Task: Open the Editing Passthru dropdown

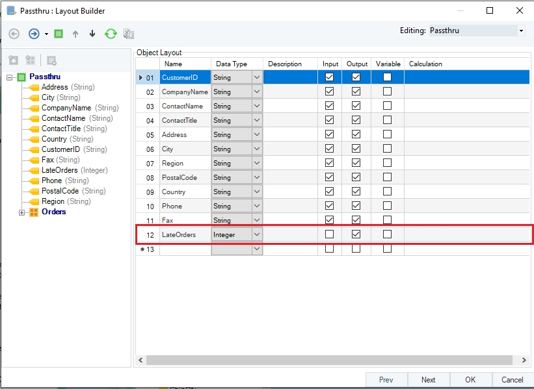Action: [x=521, y=31]
